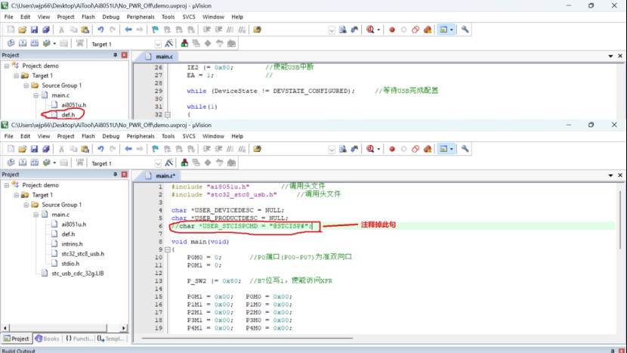This screenshot has width=627, height=353.
Task: Click Navigate Forward arrow in upper window
Action: pyautogui.click(x=140, y=29)
